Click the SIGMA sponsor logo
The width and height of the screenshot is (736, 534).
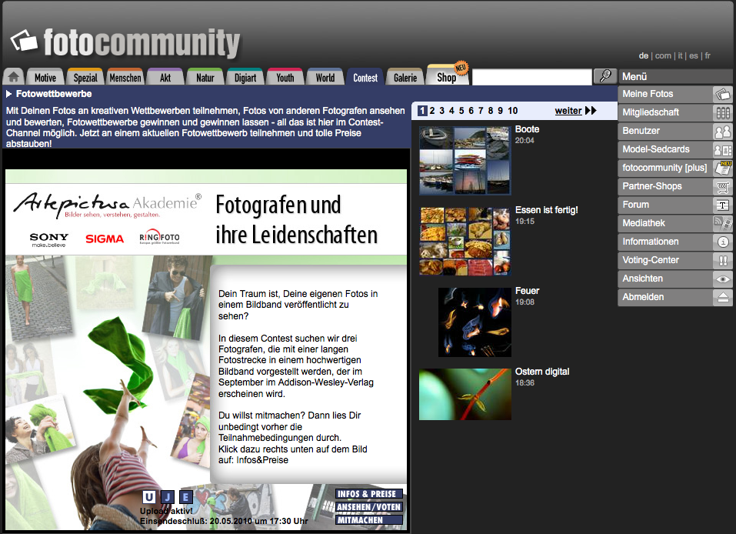(105, 239)
